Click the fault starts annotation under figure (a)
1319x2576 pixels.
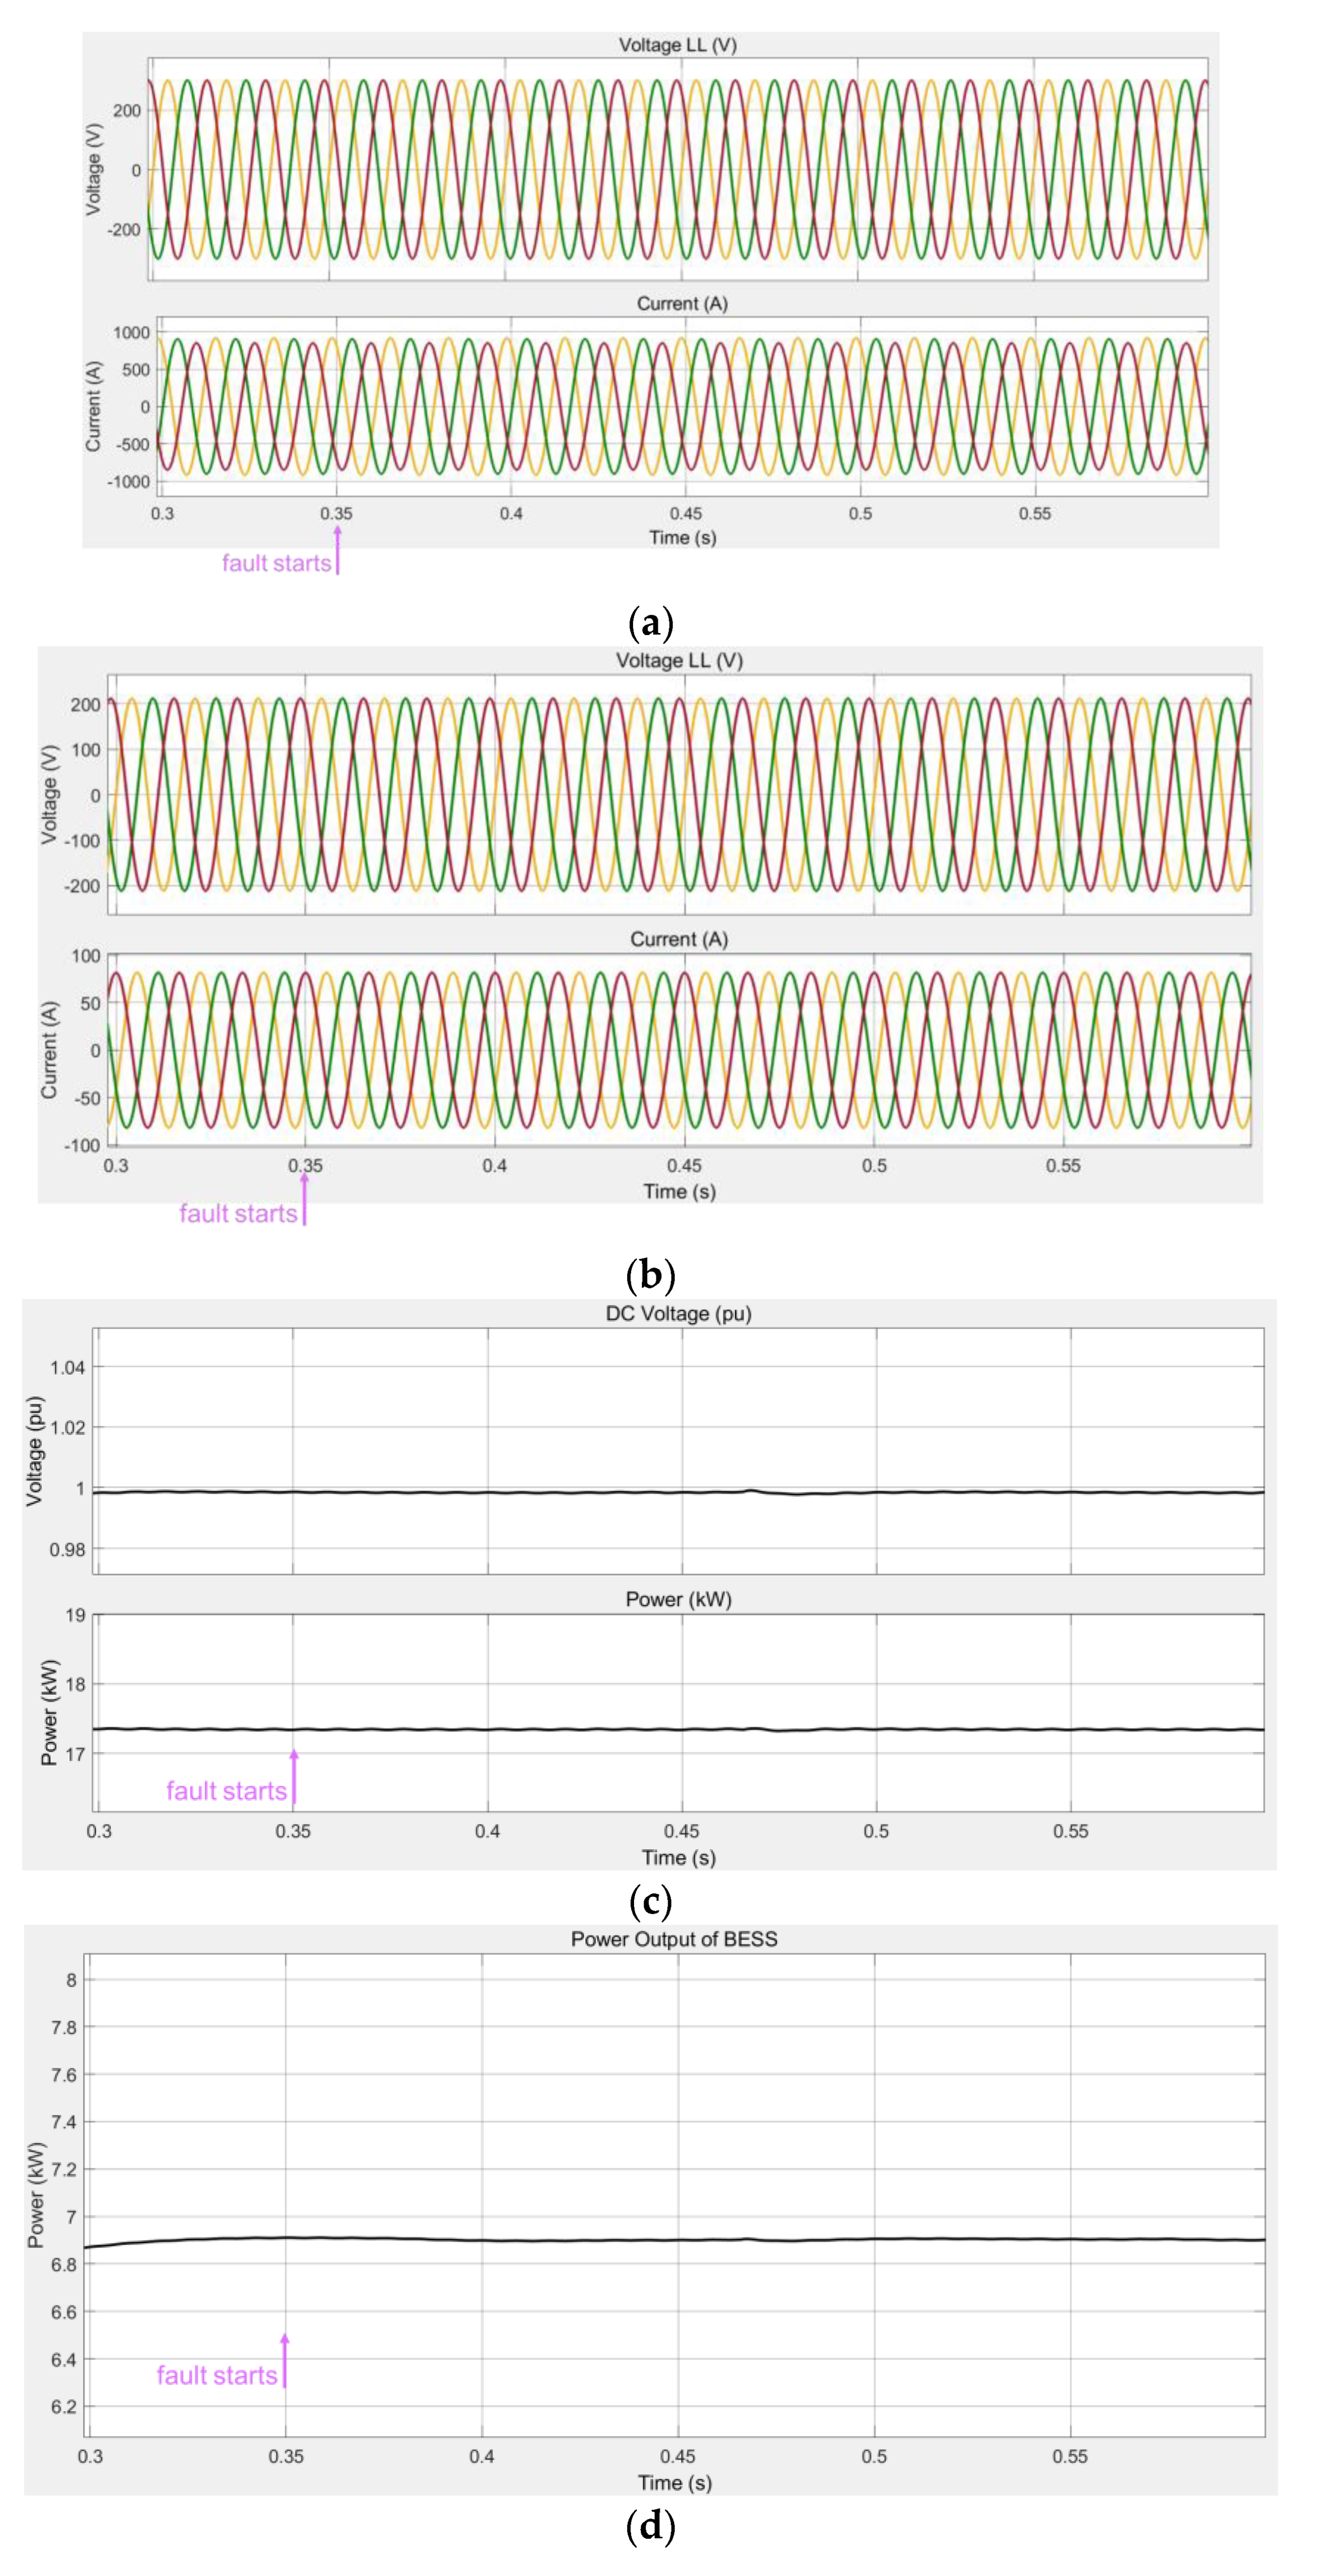click(x=276, y=563)
